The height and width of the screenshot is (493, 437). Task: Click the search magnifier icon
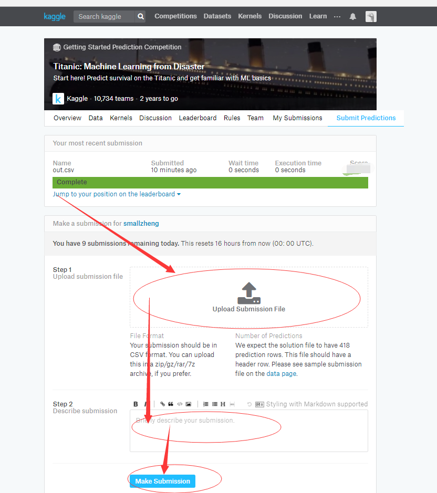[x=141, y=16]
